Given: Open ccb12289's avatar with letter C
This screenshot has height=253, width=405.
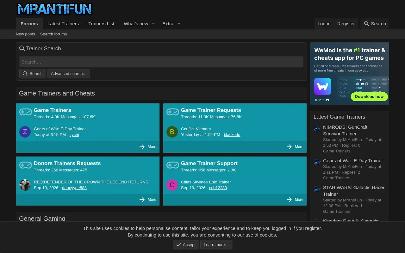Looking at the screenshot, I should 172,185.
